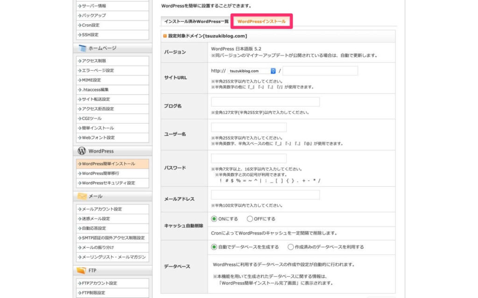The width and height of the screenshot is (478, 298).
Task: Click the メールアドレス input field
Action: (x=265, y=195)
